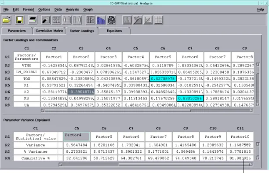Click the grayed distribution plot icon
Image resolution: width=269 pixels, height=173 pixels.
(127, 20)
